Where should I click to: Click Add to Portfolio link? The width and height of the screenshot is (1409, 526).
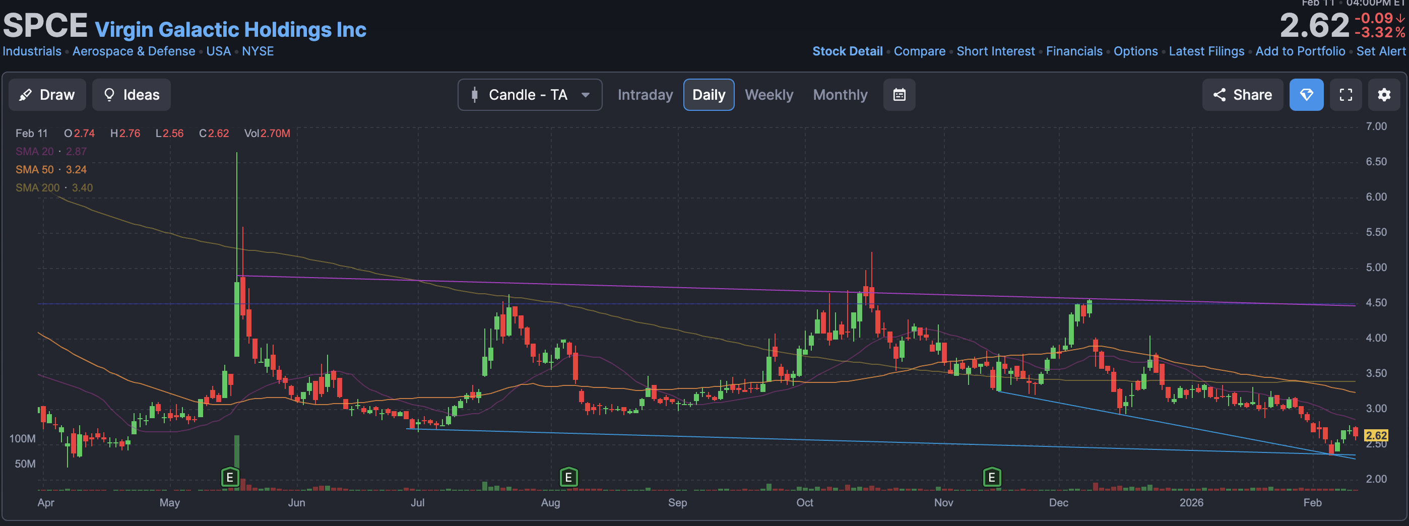pos(1300,51)
